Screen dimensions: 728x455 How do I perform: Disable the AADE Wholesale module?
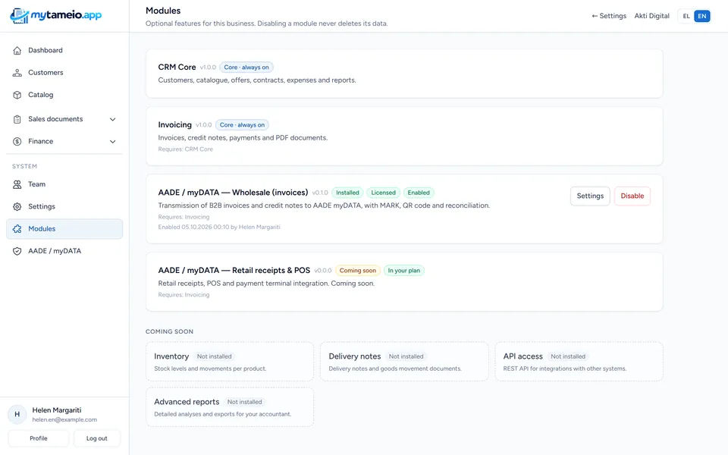pos(632,196)
